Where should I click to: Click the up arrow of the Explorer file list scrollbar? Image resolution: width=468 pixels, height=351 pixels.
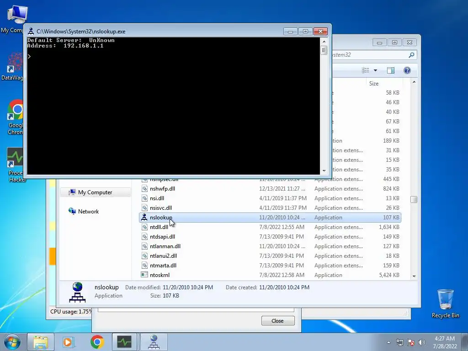(x=414, y=82)
